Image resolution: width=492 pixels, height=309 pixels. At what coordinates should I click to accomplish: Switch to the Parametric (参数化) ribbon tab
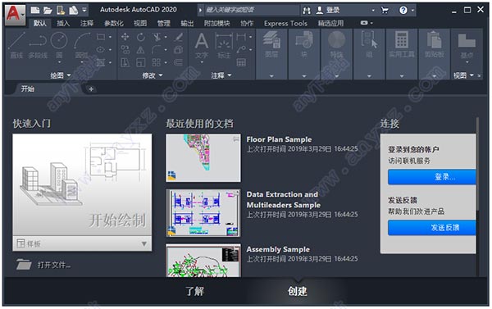(x=114, y=23)
